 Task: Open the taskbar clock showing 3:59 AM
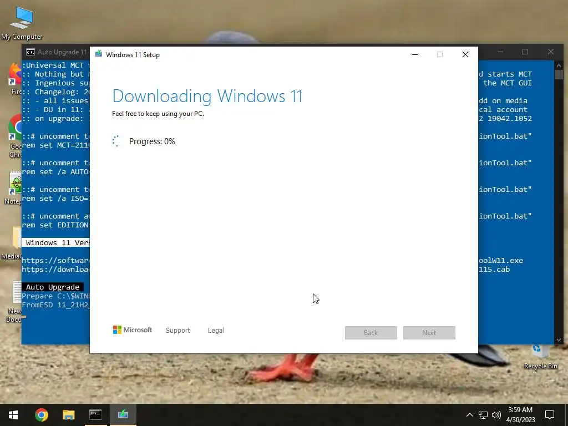[520, 415]
